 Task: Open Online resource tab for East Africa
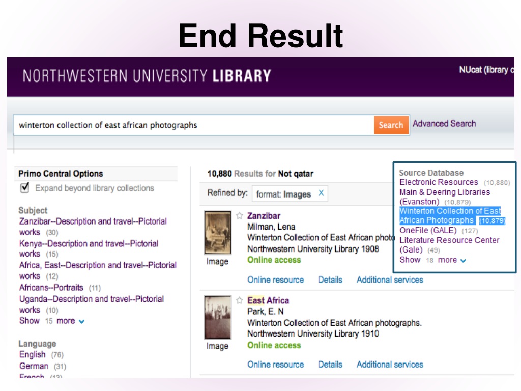tap(275, 365)
